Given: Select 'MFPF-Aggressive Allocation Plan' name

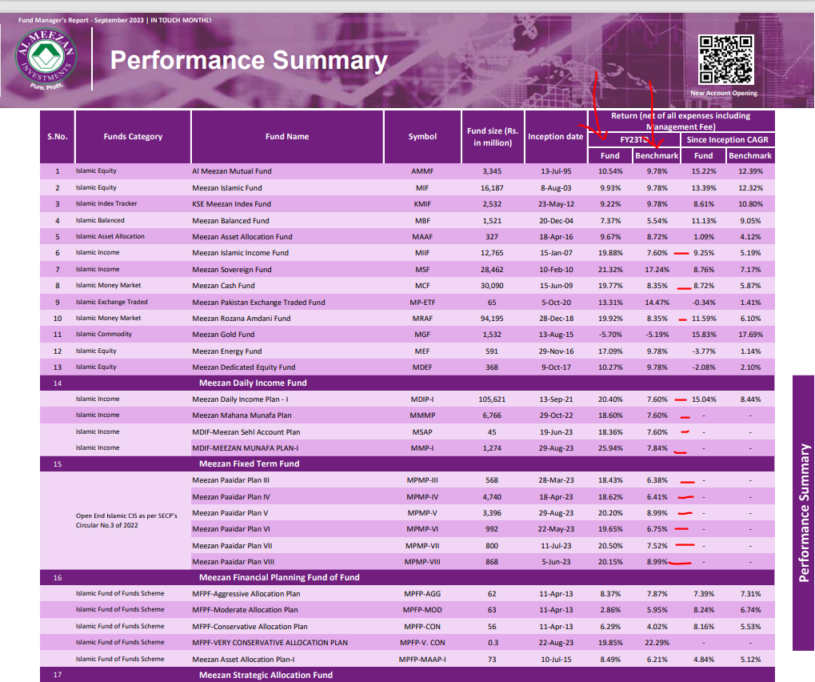Looking at the screenshot, I should pos(246,594).
